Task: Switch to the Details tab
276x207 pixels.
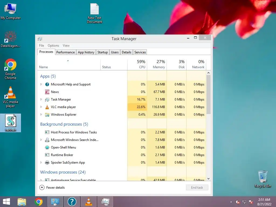Action: pyautogui.click(x=127, y=52)
